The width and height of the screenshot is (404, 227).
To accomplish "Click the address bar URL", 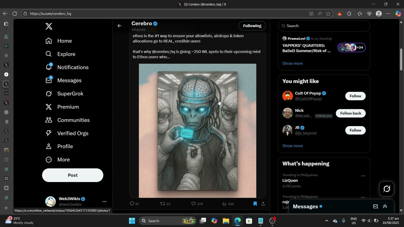I will (x=50, y=14).
